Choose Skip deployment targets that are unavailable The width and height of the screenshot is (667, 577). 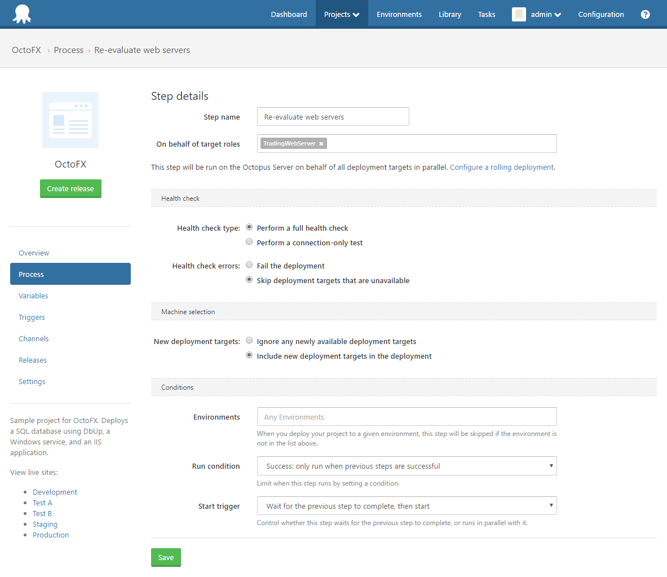tap(249, 280)
